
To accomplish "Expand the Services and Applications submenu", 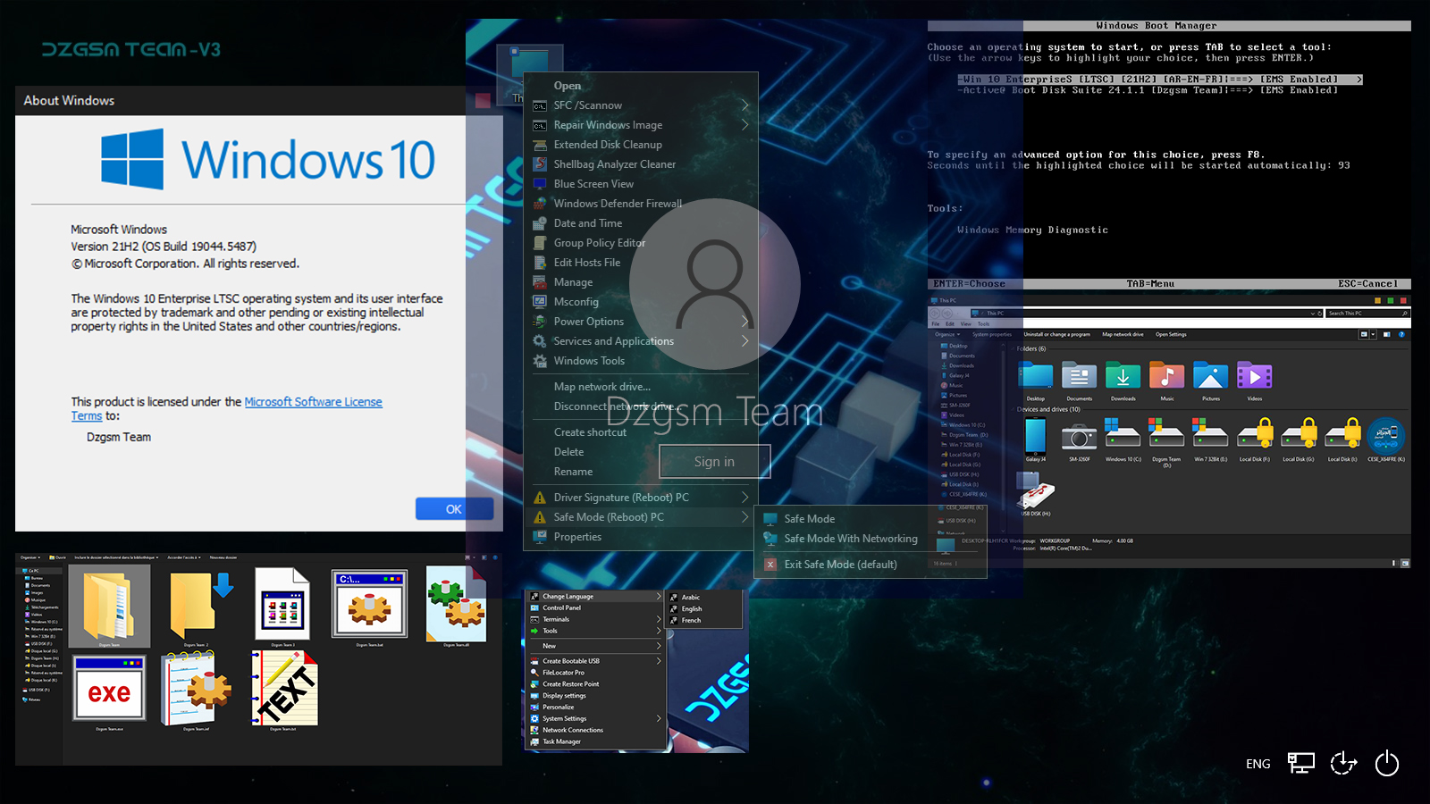I will coord(613,340).
